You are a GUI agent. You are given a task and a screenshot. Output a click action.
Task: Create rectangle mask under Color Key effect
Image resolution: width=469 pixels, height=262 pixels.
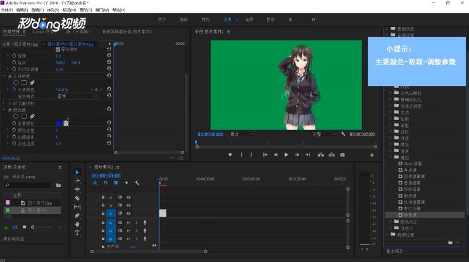(24, 116)
